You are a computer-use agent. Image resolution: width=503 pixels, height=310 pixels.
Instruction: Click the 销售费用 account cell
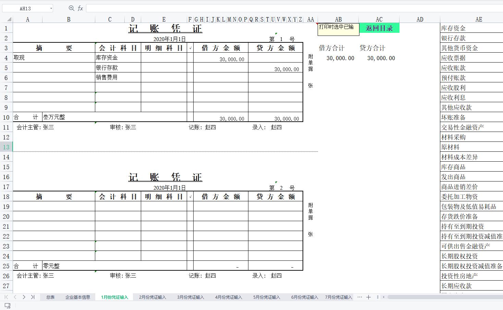coord(118,77)
